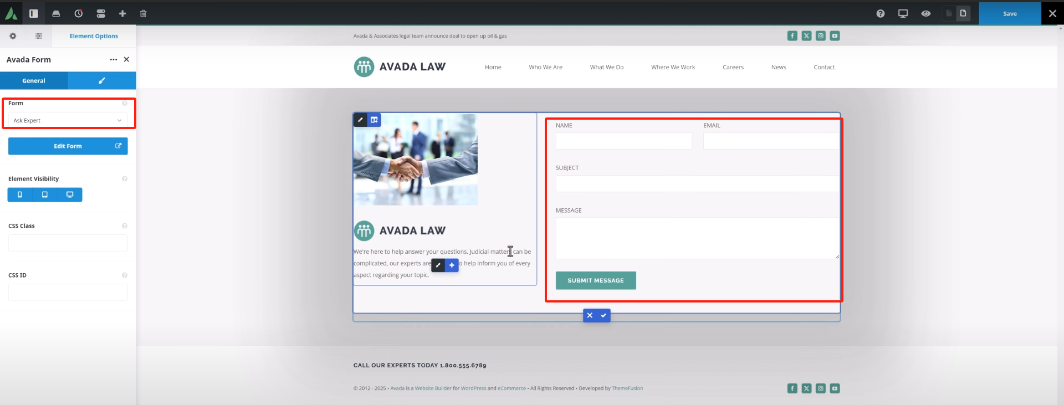The height and width of the screenshot is (405, 1064).
Task: Click the footer YouTube icon
Action: pos(835,388)
